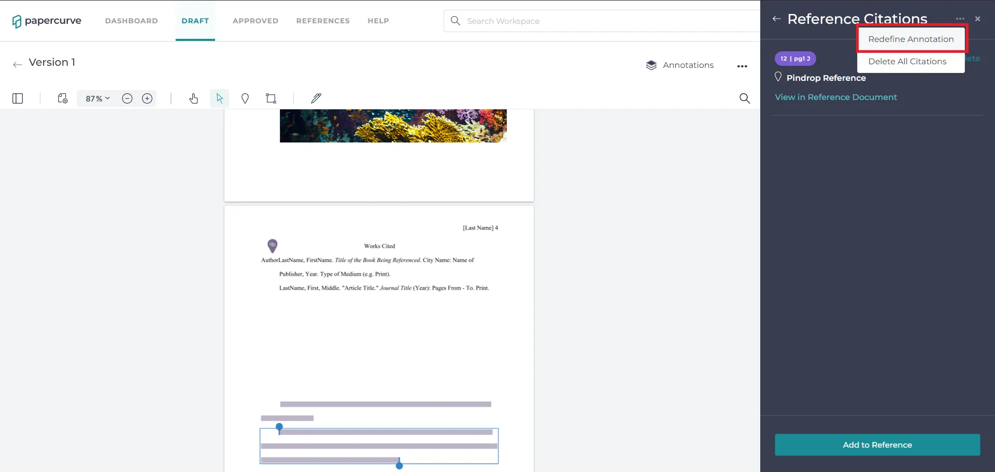Viewport: 995px width, 472px height.
Task: Select the area crop annotation tool
Action: click(x=271, y=98)
